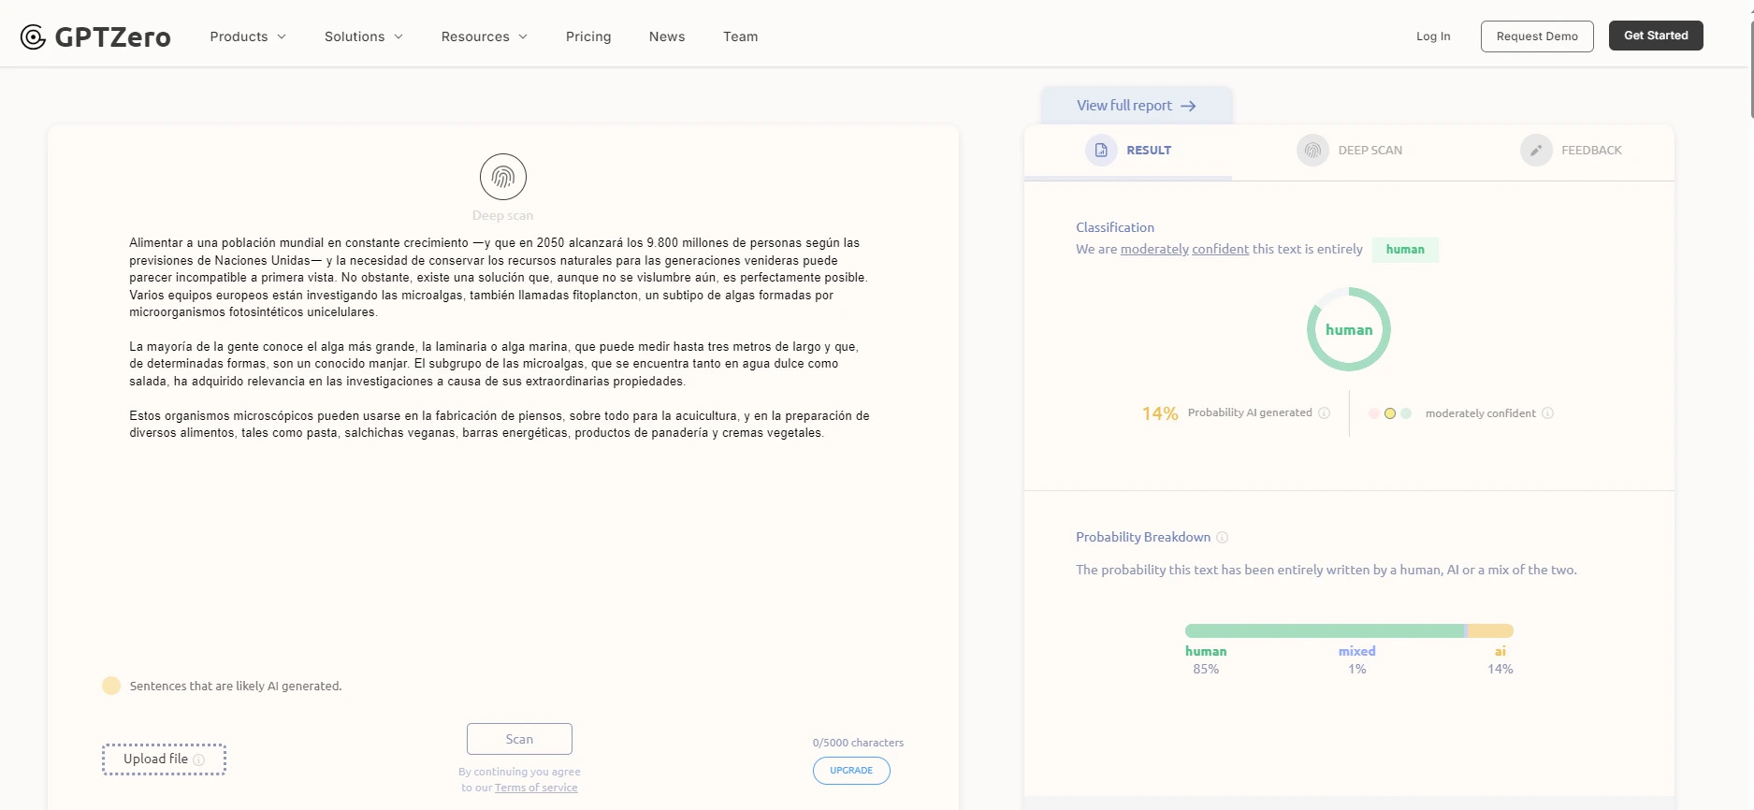Go to the Pricing page
Screen dimensions: 1754x810
(588, 36)
